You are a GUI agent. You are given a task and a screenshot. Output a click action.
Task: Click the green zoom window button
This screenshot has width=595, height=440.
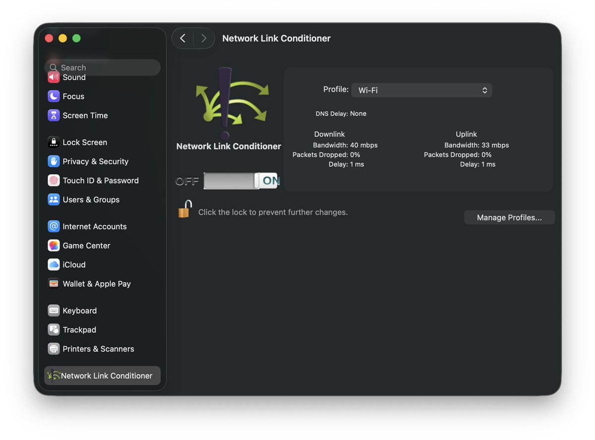76,38
